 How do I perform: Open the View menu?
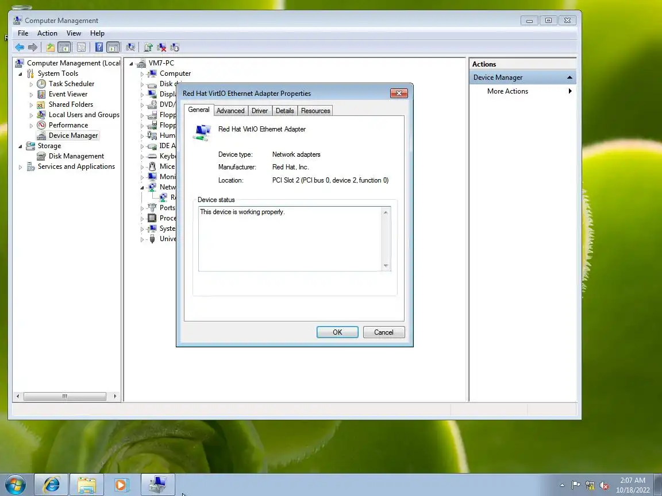tap(74, 33)
